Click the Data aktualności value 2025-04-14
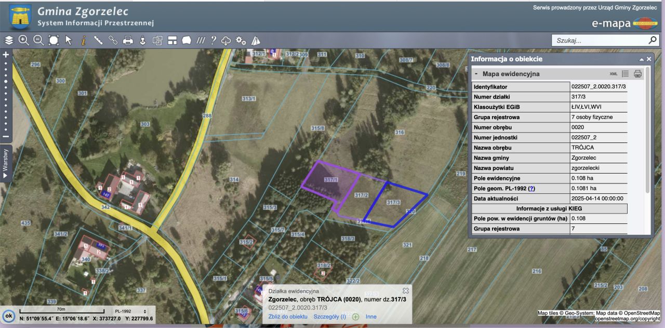665x328 pixels. pyautogui.click(x=597, y=198)
